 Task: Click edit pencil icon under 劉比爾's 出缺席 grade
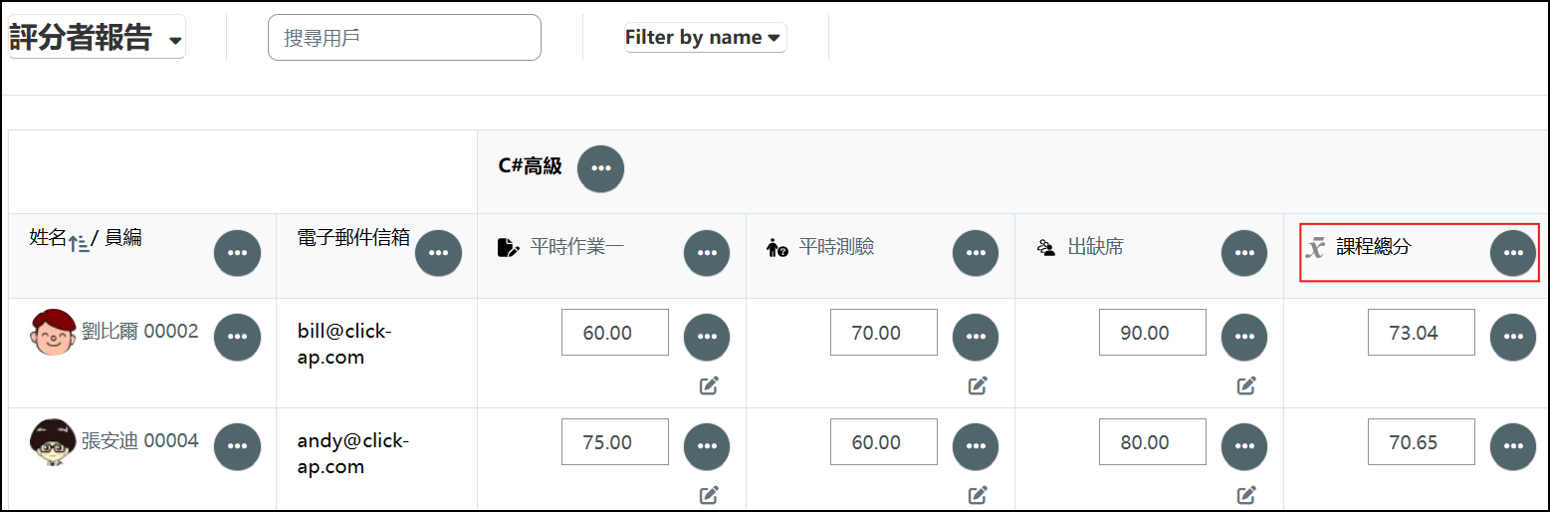1246,385
